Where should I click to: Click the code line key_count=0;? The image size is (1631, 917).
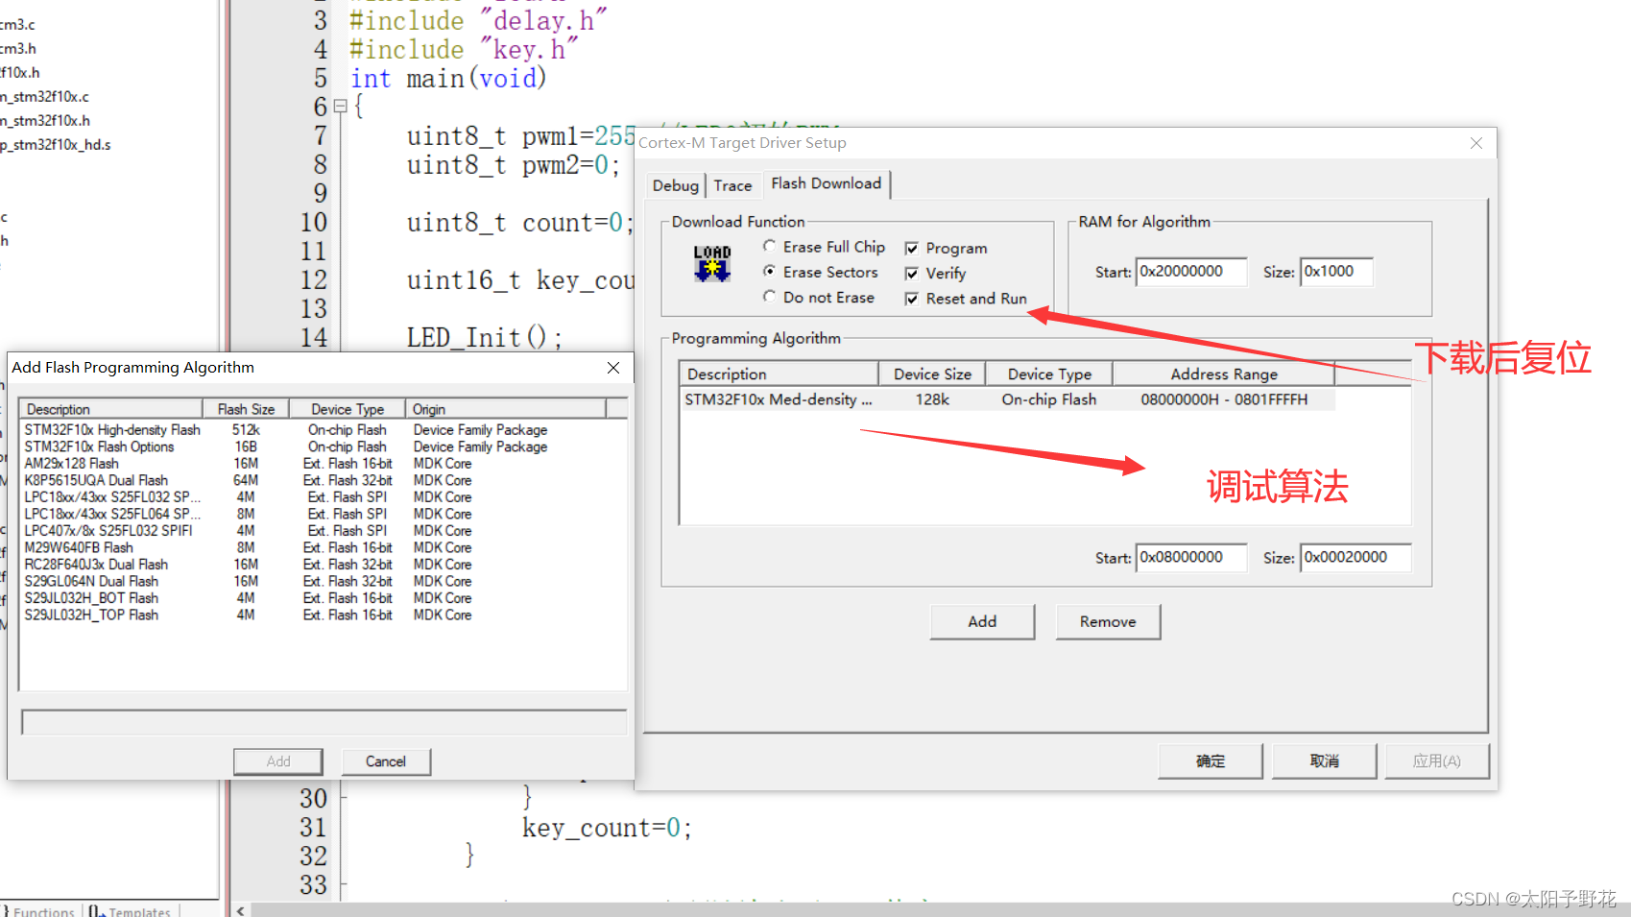point(607,828)
